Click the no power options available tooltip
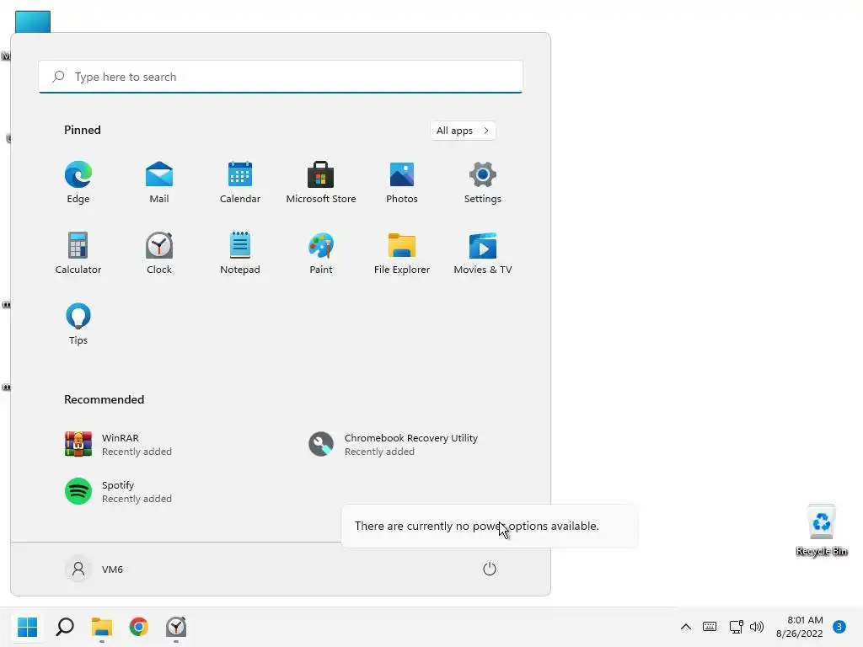Image resolution: width=863 pixels, height=647 pixels. [490, 526]
